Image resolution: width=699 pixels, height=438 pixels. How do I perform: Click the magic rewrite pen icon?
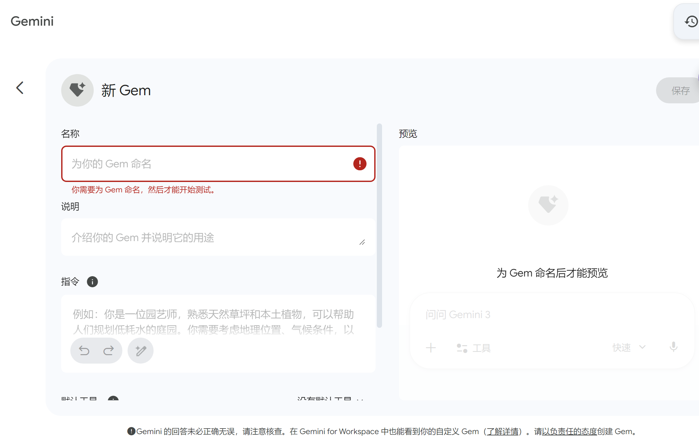coord(140,351)
